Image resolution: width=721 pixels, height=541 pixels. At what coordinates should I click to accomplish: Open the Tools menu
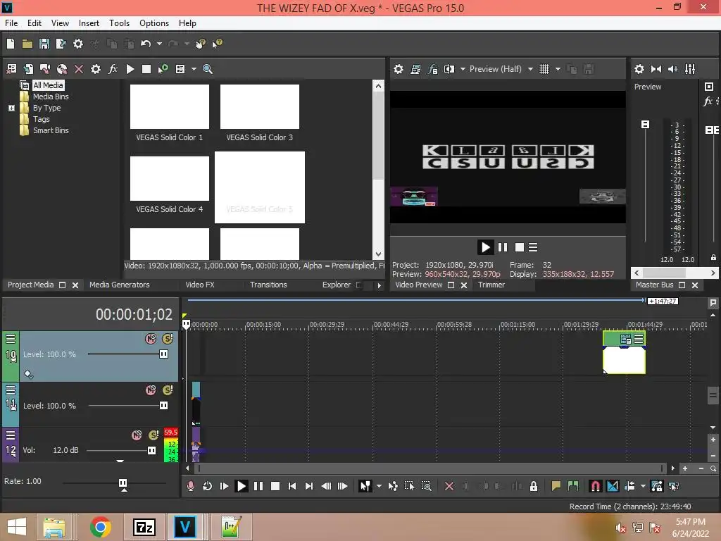pos(119,23)
